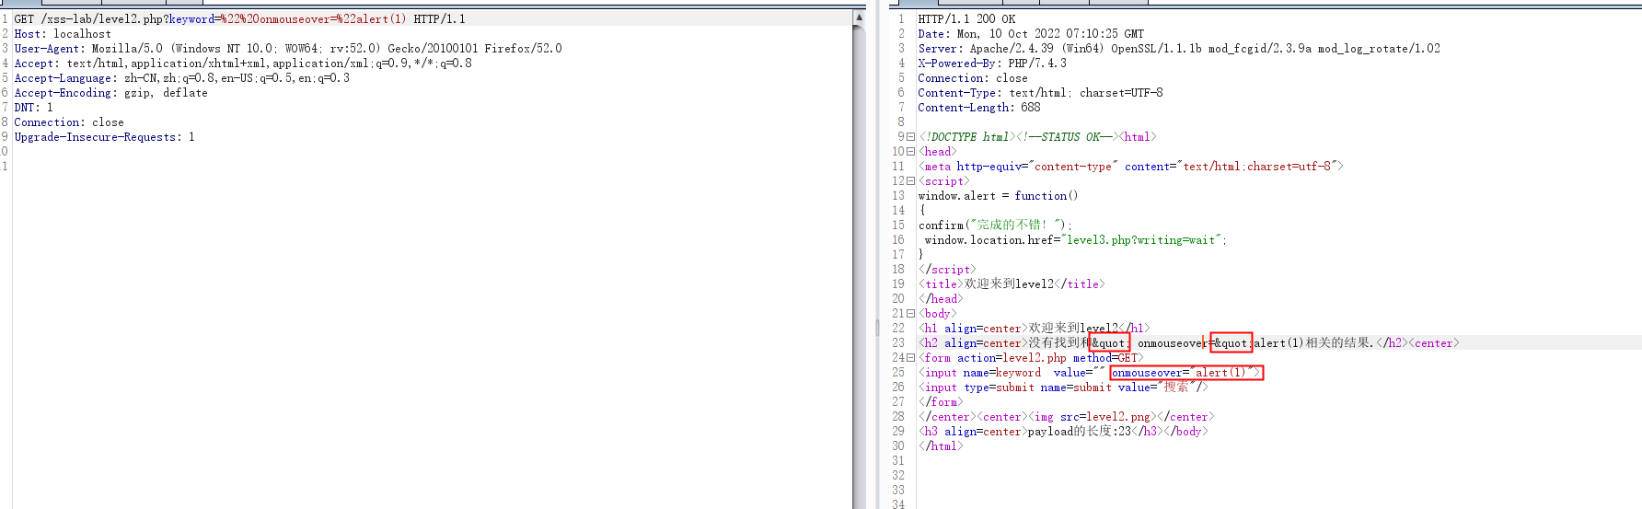Image resolution: width=1642 pixels, height=509 pixels.
Task: Click the window.location.href level3.php line
Action: 1076,240
